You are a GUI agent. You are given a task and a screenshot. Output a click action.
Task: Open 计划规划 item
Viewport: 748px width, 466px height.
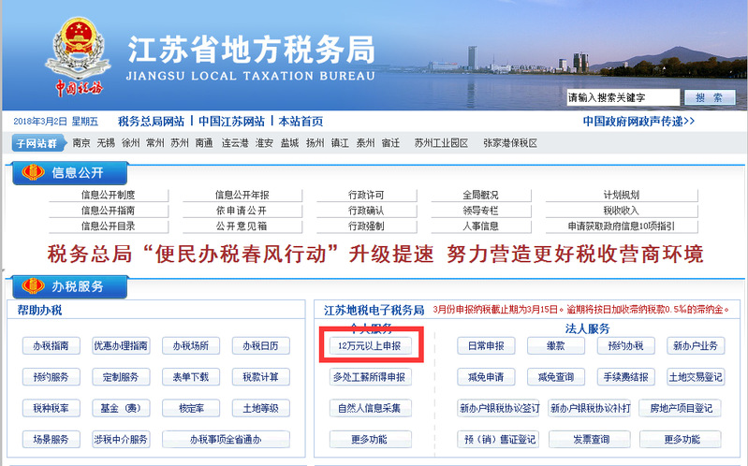pyautogui.click(x=621, y=195)
